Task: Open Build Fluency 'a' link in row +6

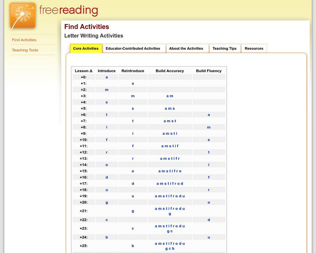Action: pyautogui.click(x=209, y=115)
